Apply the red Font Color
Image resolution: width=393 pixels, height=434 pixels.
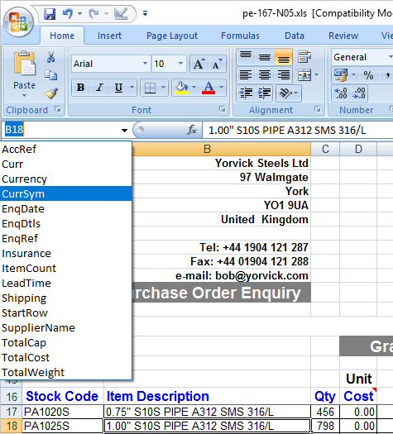click(208, 88)
